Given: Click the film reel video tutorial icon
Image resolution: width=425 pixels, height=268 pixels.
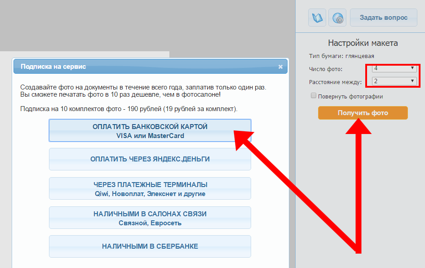Looking at the screenshot, I should 337,18.
